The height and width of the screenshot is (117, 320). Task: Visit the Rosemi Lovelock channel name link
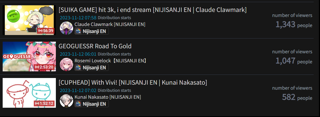110,61
